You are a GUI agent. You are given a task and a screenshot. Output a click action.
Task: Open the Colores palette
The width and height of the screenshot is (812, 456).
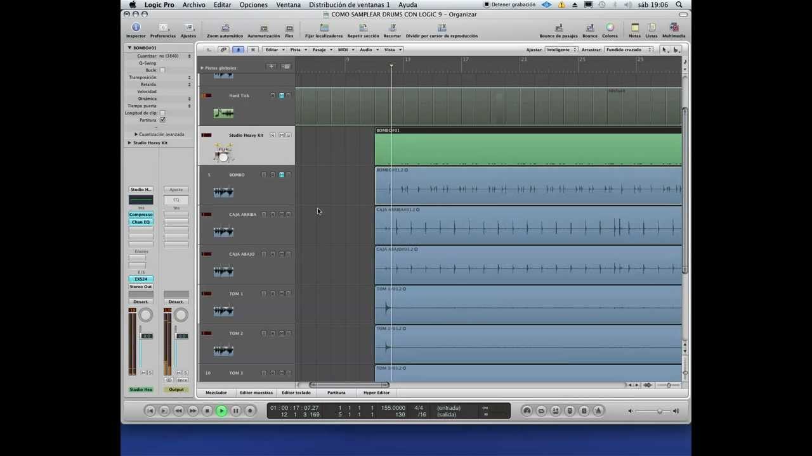(x=610, y=28)
